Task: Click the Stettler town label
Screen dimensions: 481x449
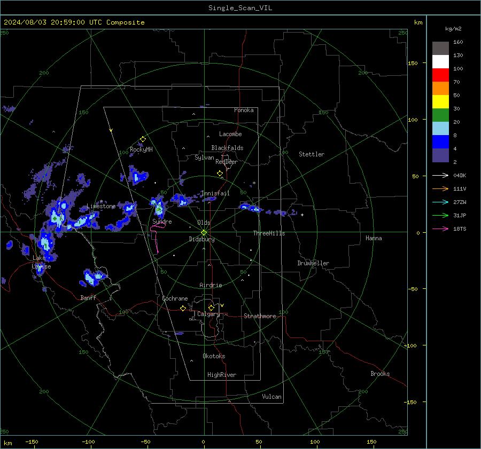Action: (x=312, y=154)
